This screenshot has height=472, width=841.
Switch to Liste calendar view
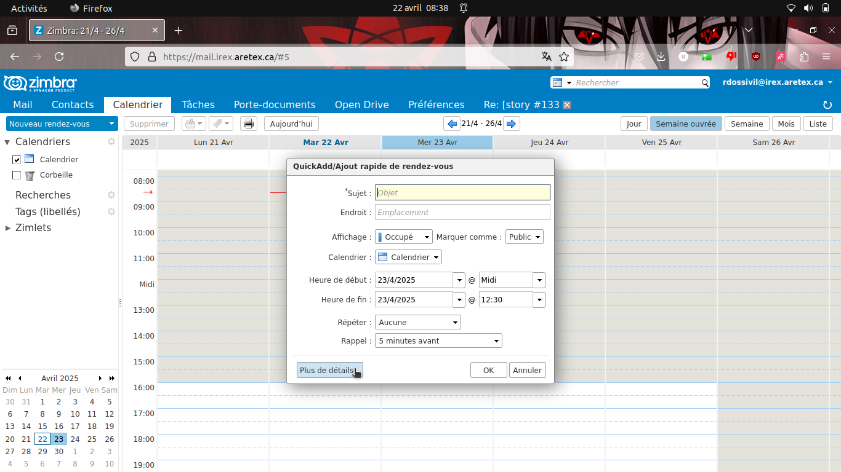[818, 124]
